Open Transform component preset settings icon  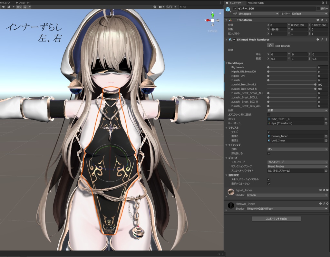322,20
